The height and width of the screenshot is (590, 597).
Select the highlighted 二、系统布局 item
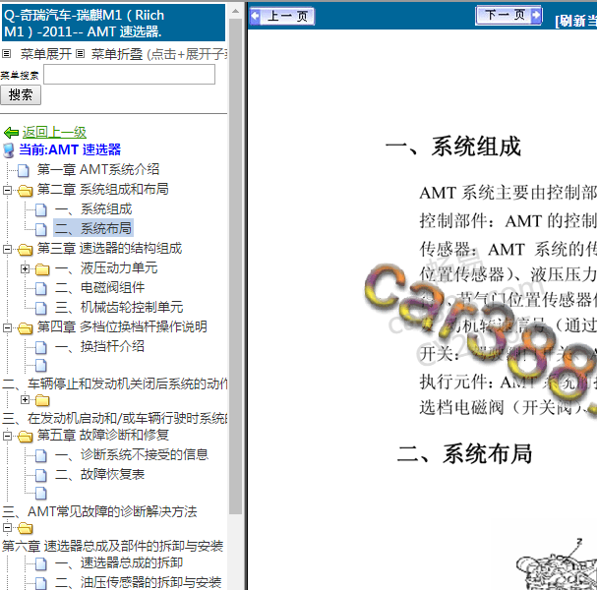pyautogui.click(x=93, y=228)
